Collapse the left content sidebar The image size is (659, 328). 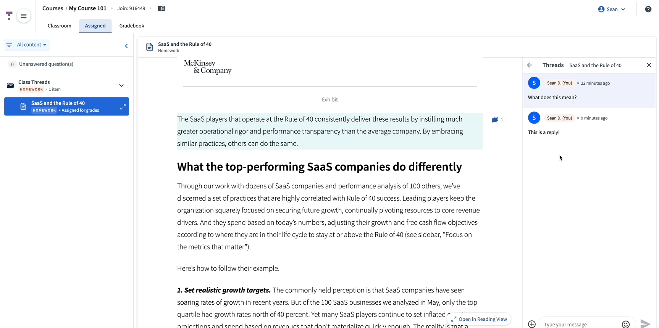[x=126, y=46]
